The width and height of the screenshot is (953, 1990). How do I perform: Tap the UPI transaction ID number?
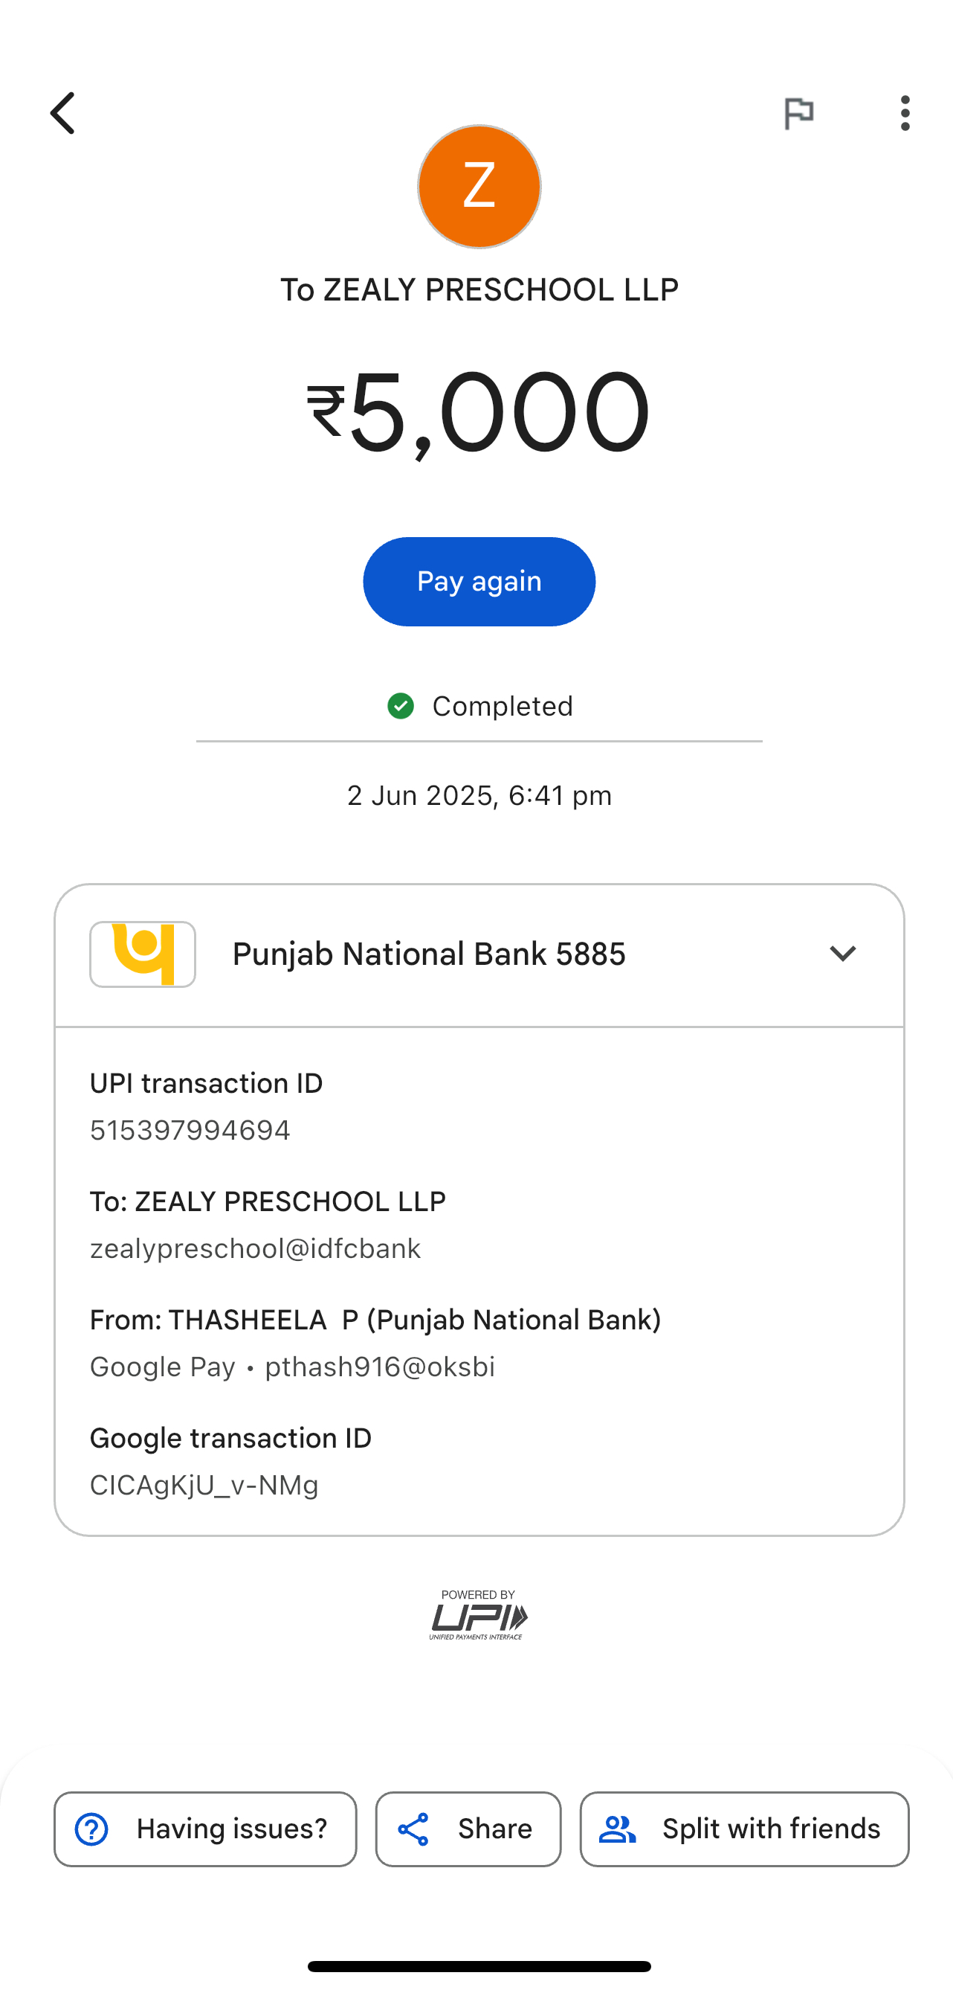(190, 1130)
